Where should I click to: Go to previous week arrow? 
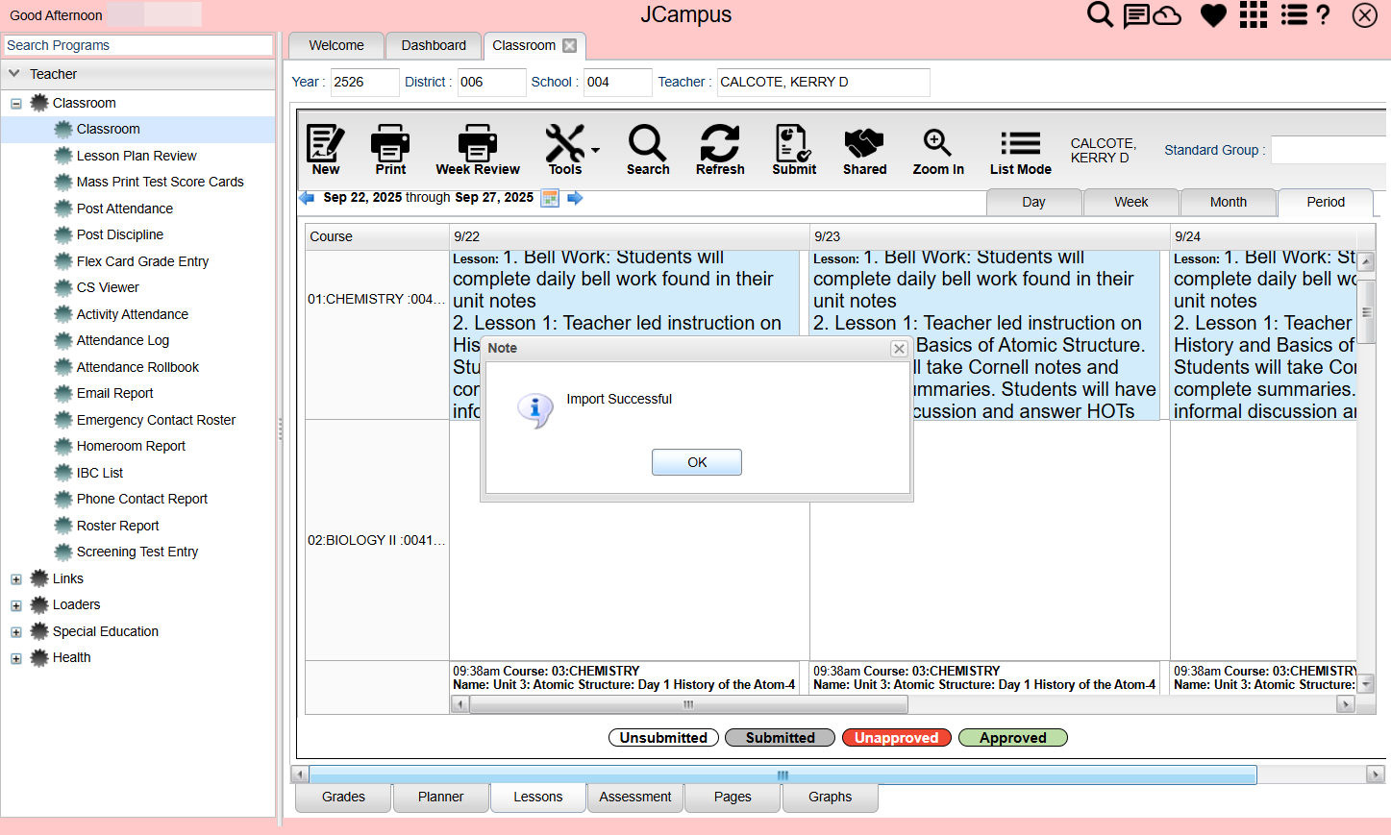[x=307, y=198]
